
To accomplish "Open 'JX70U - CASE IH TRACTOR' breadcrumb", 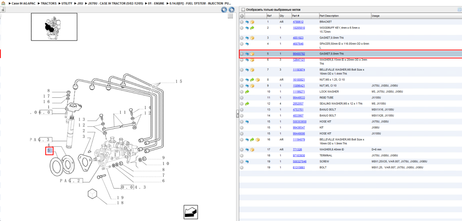I will point(115,3).
